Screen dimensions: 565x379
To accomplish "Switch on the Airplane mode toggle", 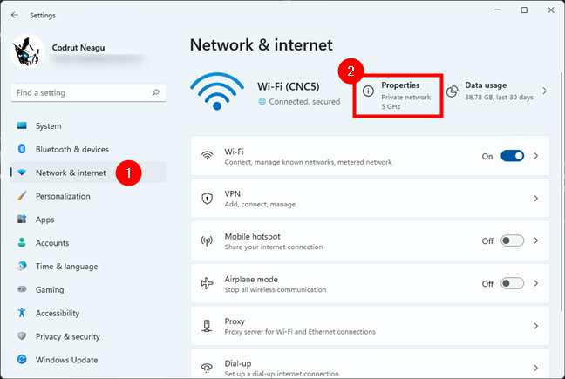I will 512,283.
